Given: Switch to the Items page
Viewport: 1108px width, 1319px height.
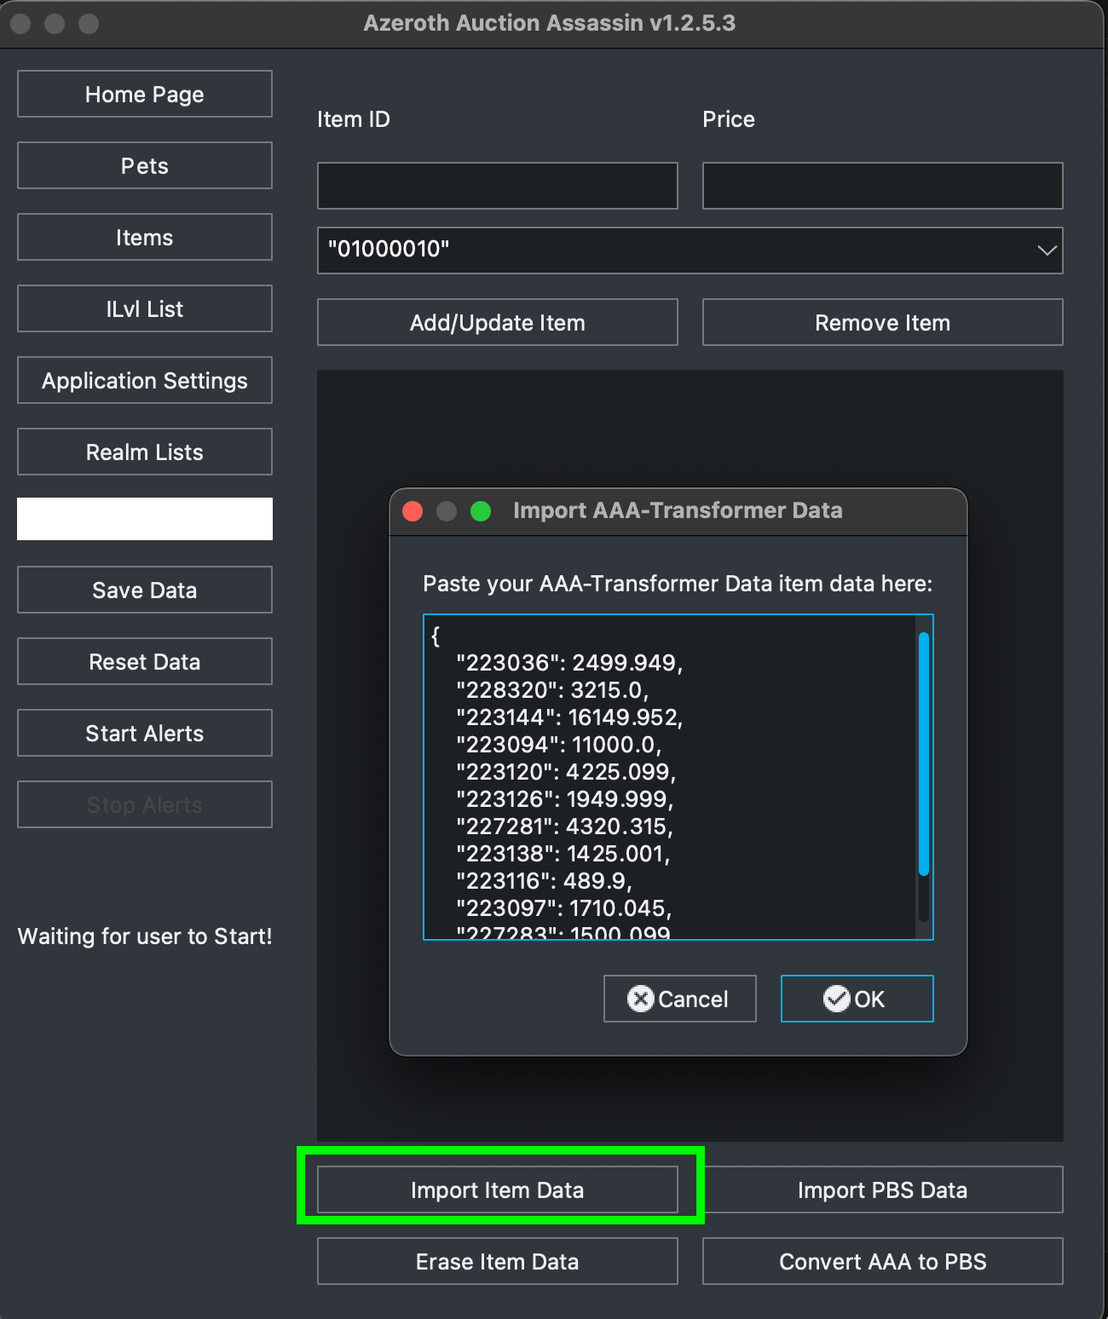Looking at the screenshot, I should point(145,237).
